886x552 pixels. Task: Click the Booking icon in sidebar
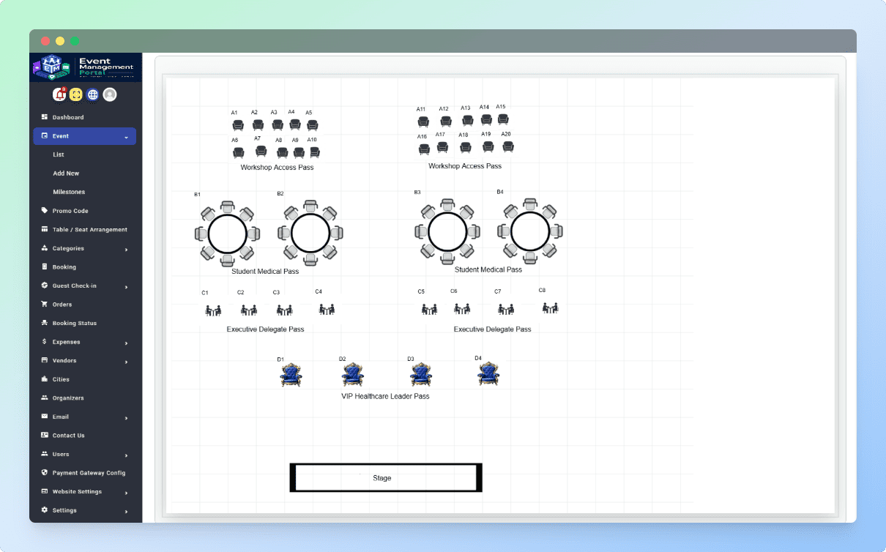pos(45,267)
